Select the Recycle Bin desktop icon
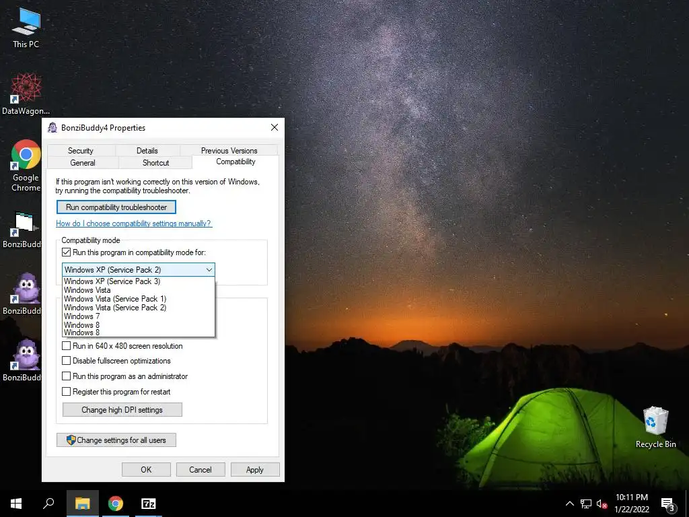This screenshot has height=517, width=689. [655, 427]
